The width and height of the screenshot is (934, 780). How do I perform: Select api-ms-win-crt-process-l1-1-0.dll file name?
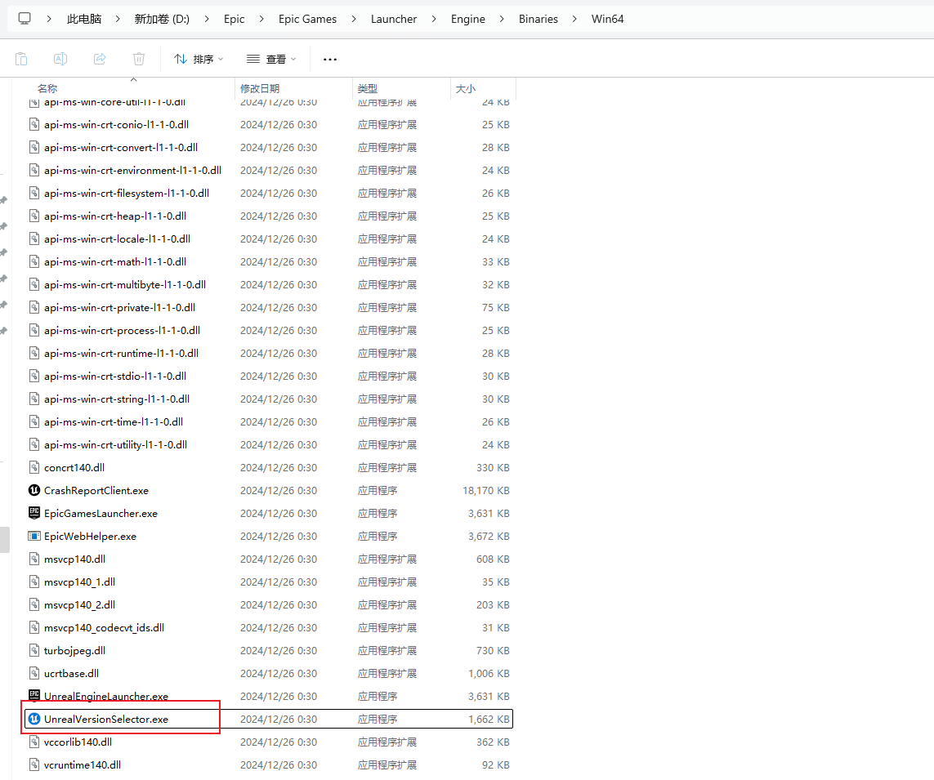point(122,331)
